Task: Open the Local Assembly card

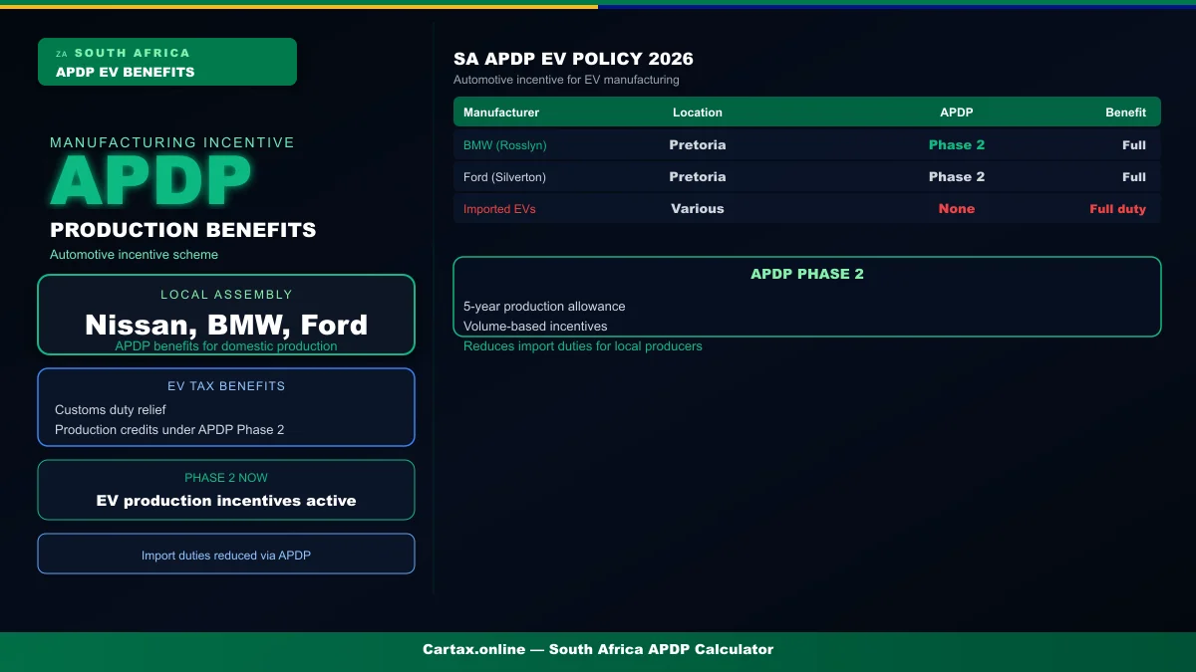Action: 226,315
